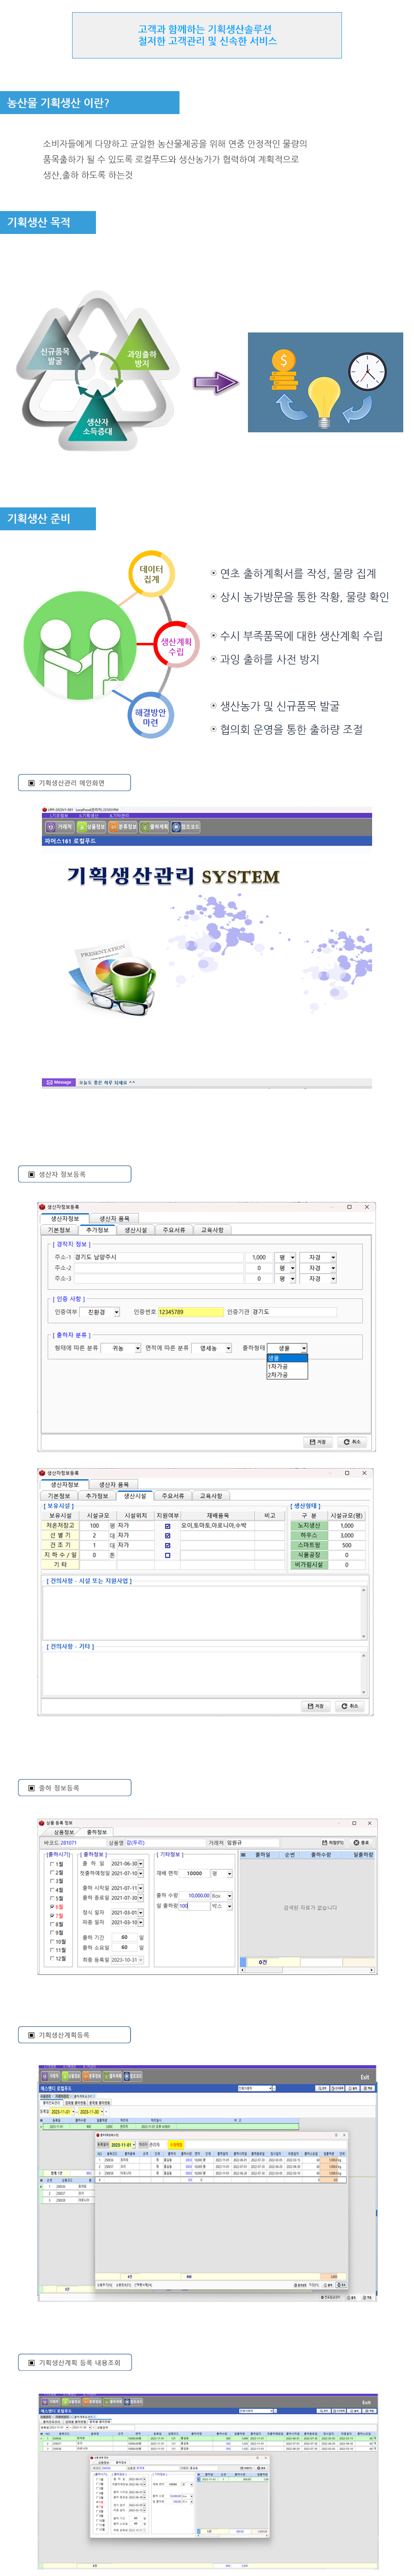This screenshot has height=2576, width=414.
Task: Click the 인증번호 field containing 12345789
Action: [191, 1312]
